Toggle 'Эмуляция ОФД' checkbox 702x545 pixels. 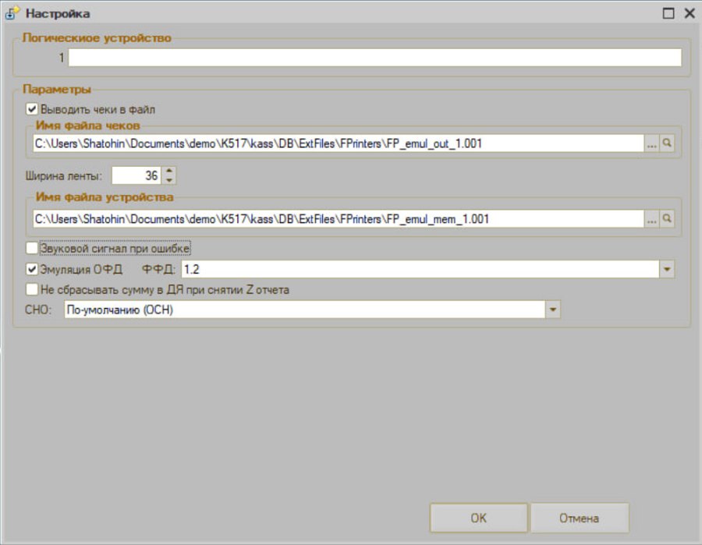[x=32, y=269]
